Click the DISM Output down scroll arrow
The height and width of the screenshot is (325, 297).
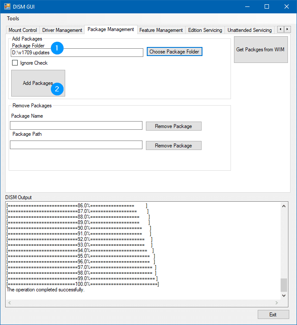[284, 296]
